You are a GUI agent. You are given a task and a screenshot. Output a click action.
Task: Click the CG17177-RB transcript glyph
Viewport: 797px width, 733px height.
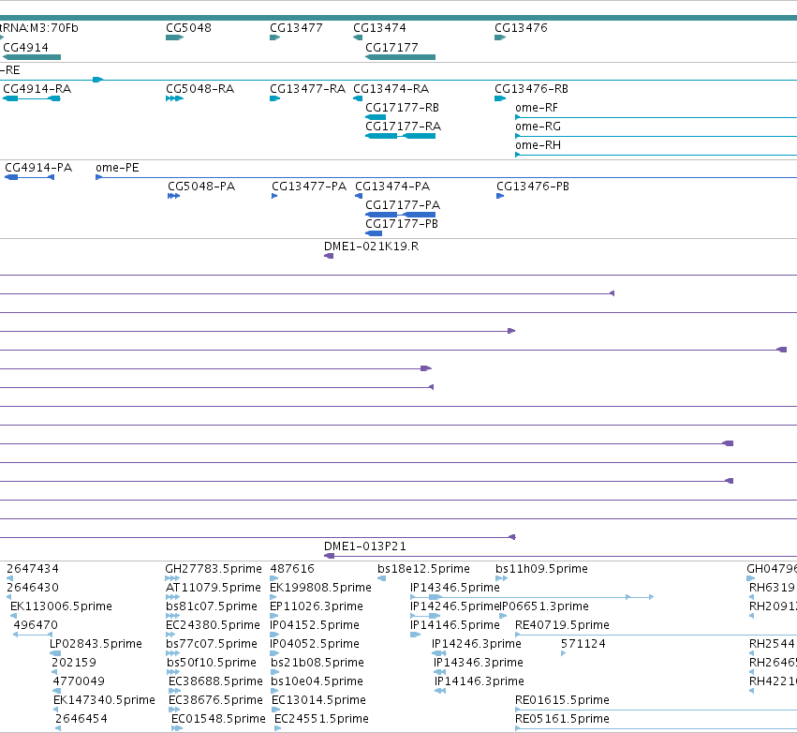(376, 117)
